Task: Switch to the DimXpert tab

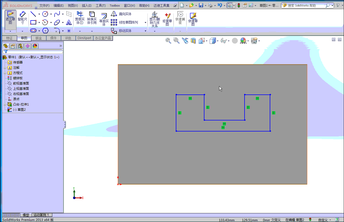Action: (x=84, y=38)
